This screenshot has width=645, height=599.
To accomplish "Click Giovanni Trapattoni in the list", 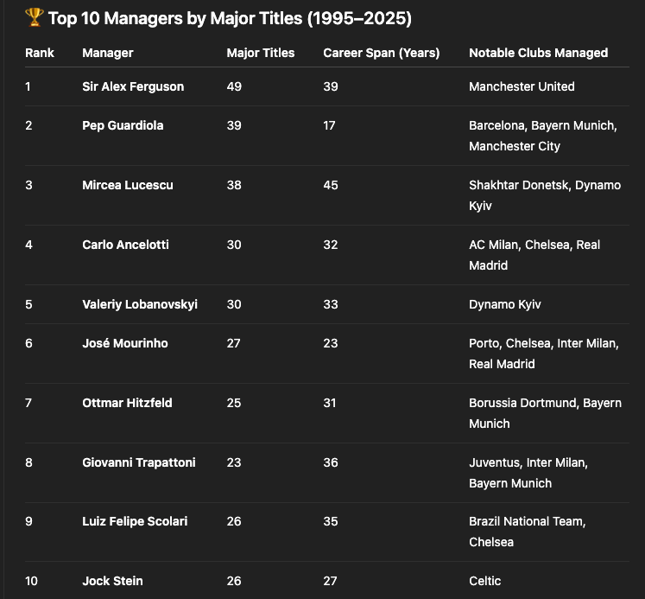I will pos(139,462).
